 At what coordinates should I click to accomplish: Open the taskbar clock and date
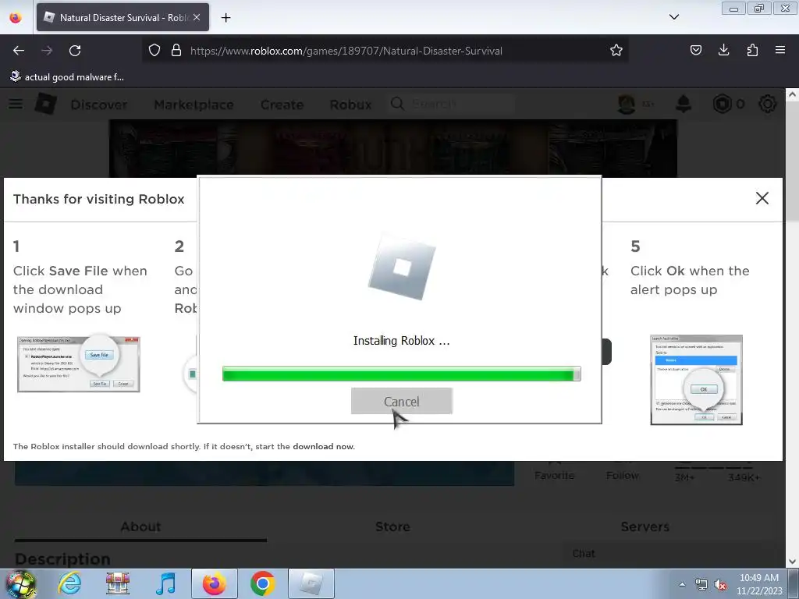(759, 584)
